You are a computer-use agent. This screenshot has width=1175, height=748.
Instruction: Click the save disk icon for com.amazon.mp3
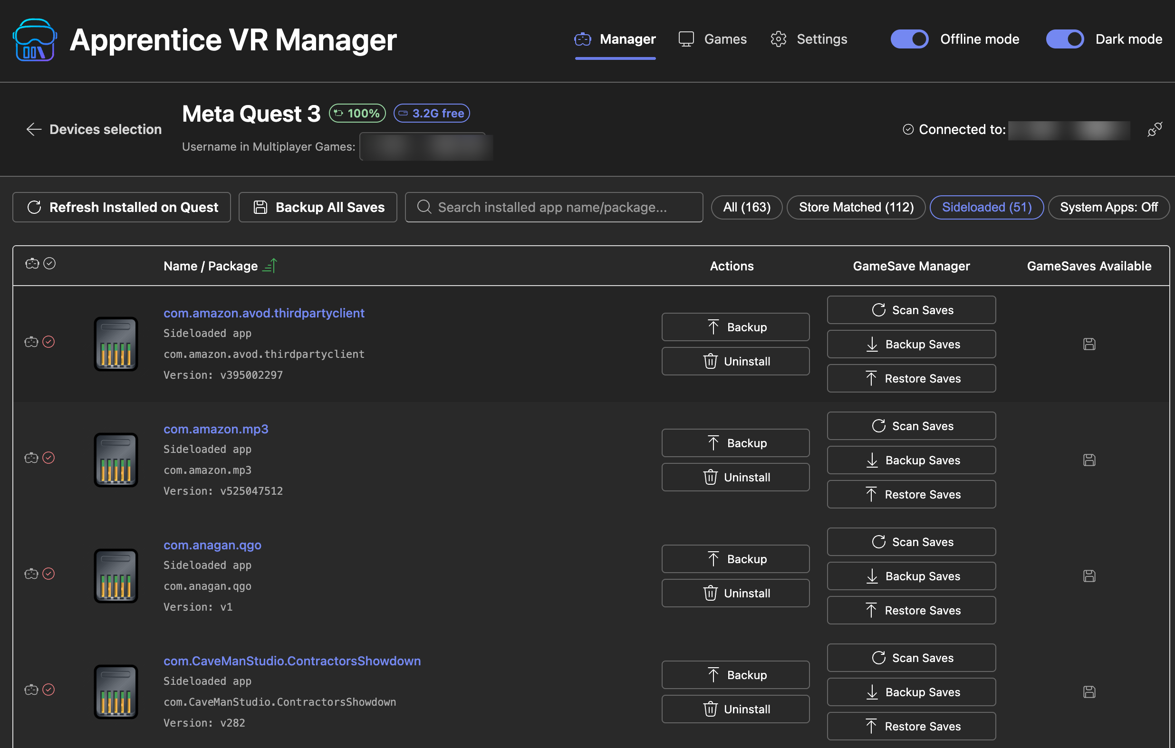click(x=1088, y=460)
